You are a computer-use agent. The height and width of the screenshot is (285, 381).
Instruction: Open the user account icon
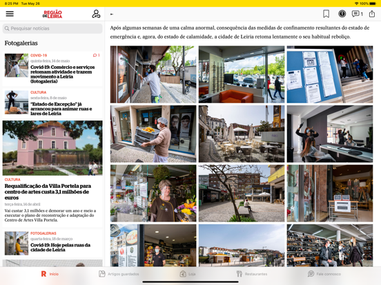pos(96,14)
